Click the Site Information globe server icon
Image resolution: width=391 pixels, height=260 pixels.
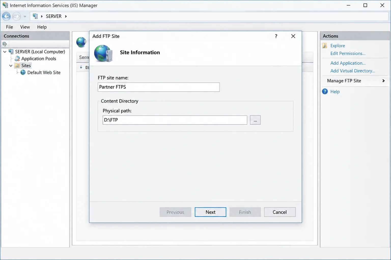(x=103, y=53)
